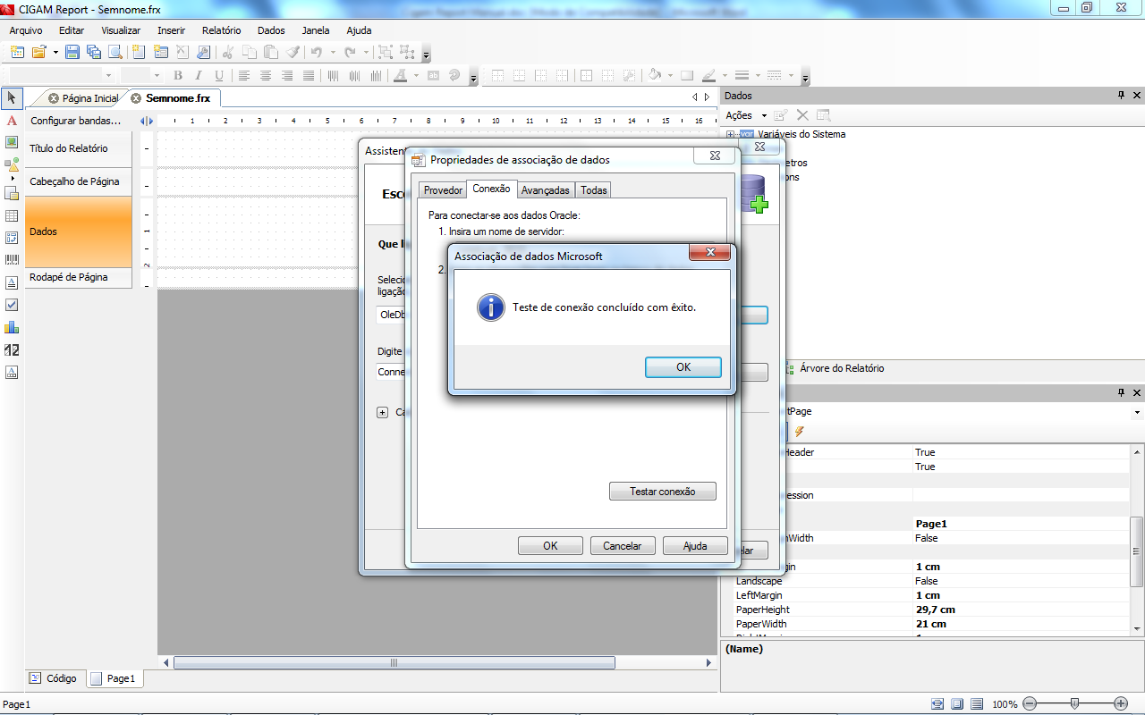Click Configurar bandas... button
Screen dimensions: 1145x715
point(75,121)
